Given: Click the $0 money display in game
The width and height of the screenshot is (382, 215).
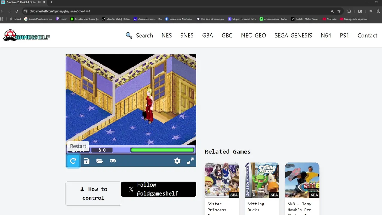Looking at the screenshot, I should coord(102,150).
